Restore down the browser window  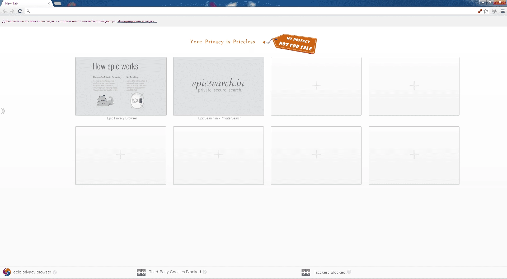point(490,2)
